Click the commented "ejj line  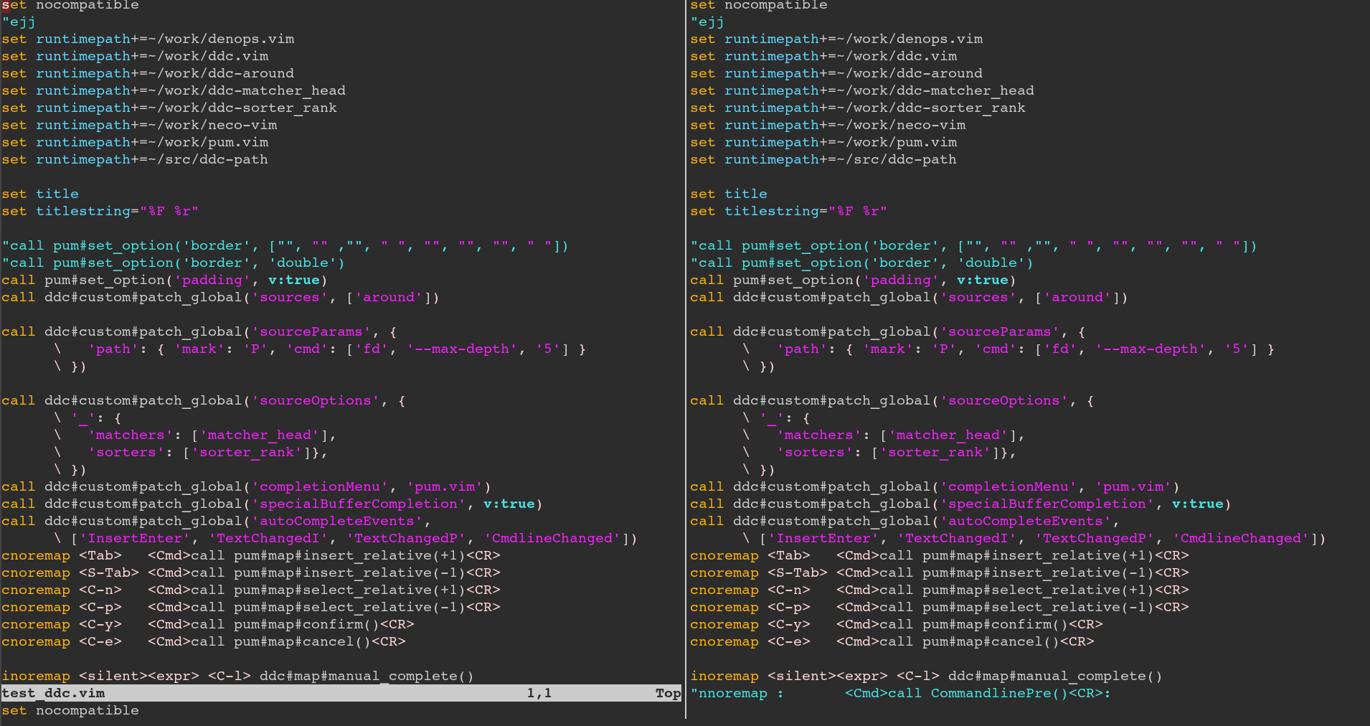coord(18,22)
